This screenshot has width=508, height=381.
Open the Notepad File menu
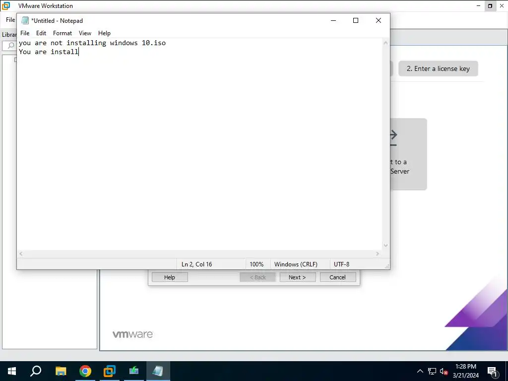click(25, 33)
